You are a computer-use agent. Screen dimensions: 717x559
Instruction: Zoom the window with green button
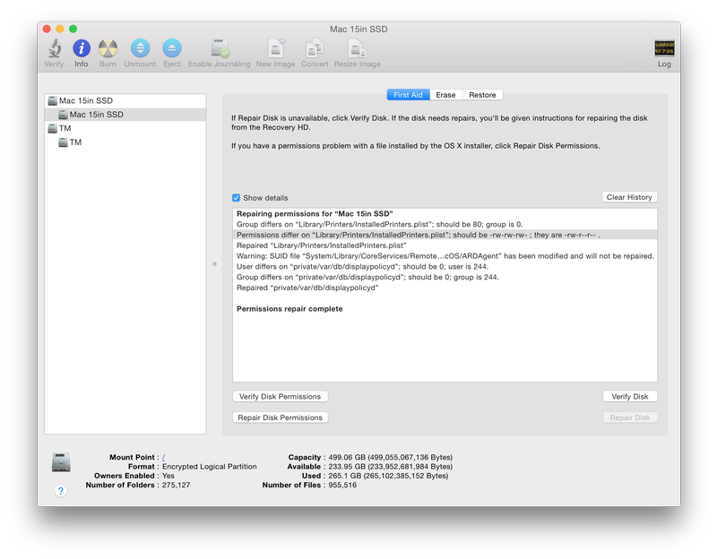coord(73,29)
